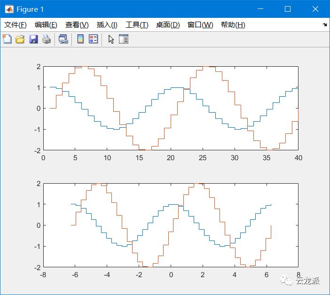This screenshot has height=295, width=330.
Task: Insert a colorbar using the toolbar icon
Action: click(80, 39)
